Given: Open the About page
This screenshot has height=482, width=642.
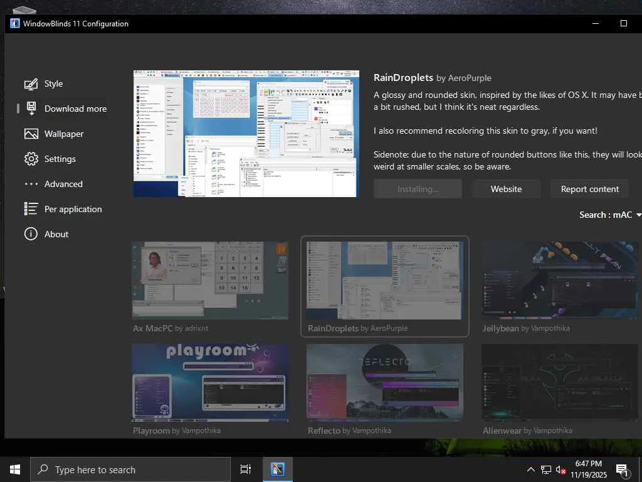Looking at the screenshot, I should [x=56, y=234].
